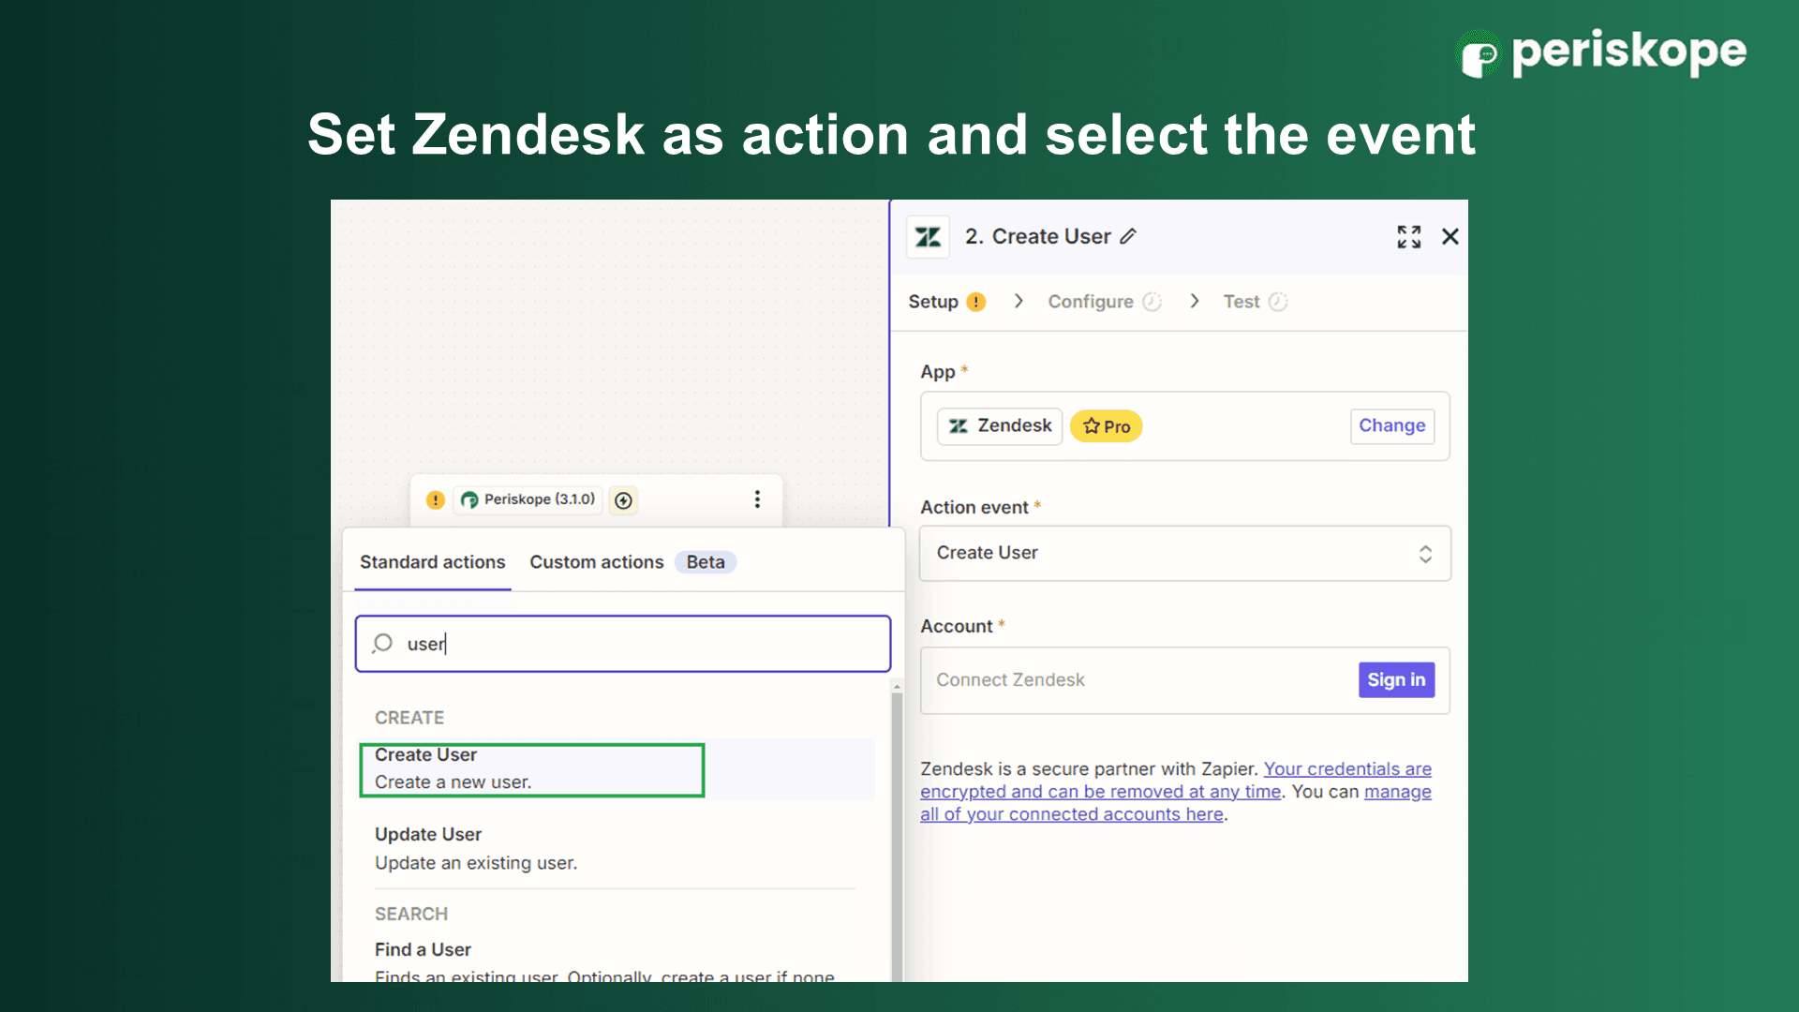Switch to the Custom actions tab

(x=597, y=562)
